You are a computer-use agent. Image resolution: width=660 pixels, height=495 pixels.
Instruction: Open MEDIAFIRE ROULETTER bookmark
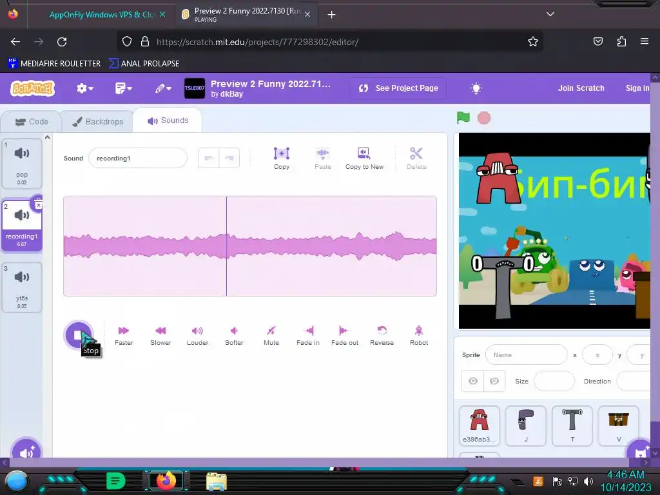(54, 64)
